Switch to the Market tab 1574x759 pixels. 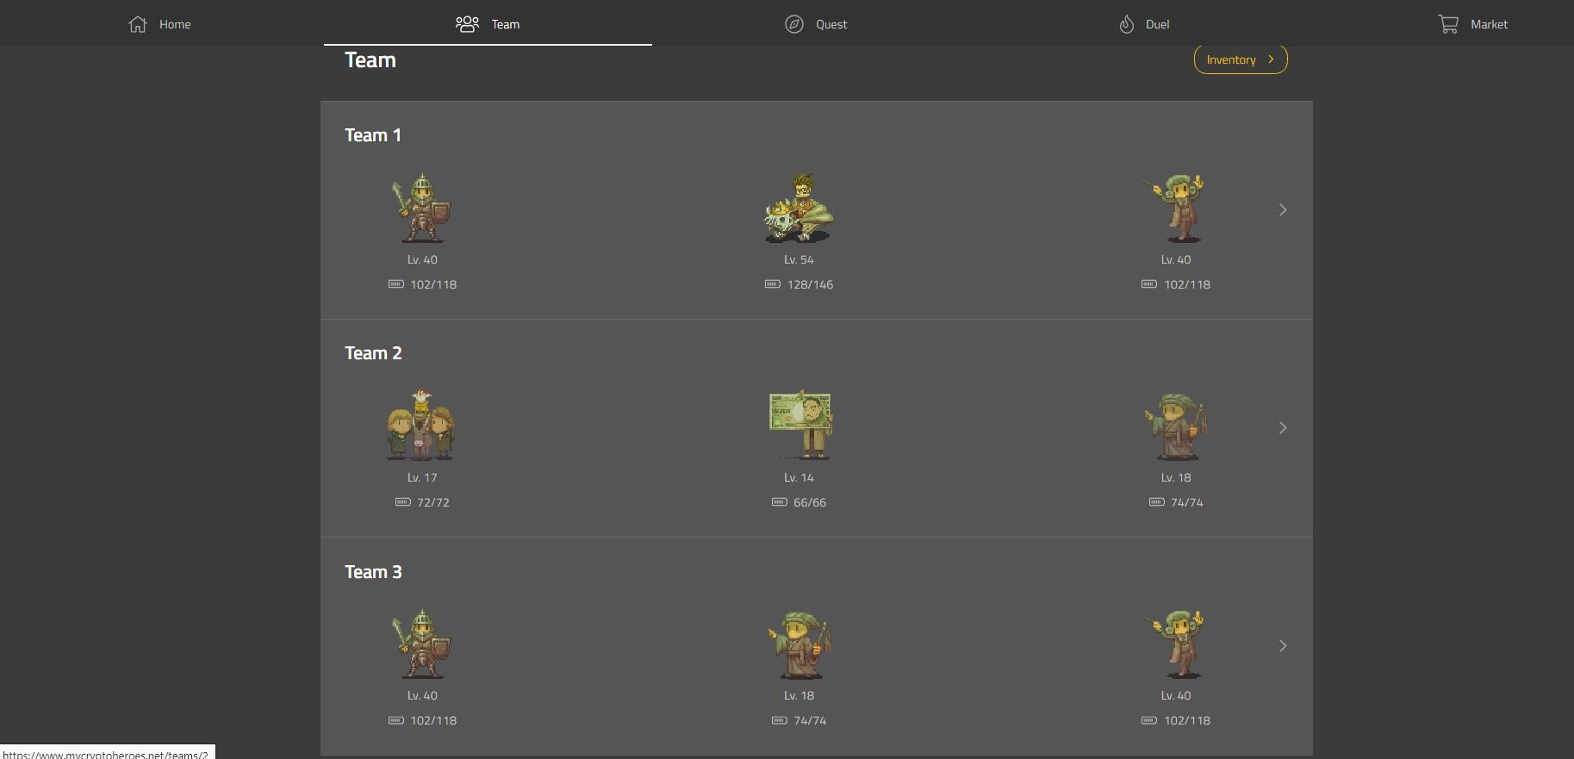coord(1472,24)
